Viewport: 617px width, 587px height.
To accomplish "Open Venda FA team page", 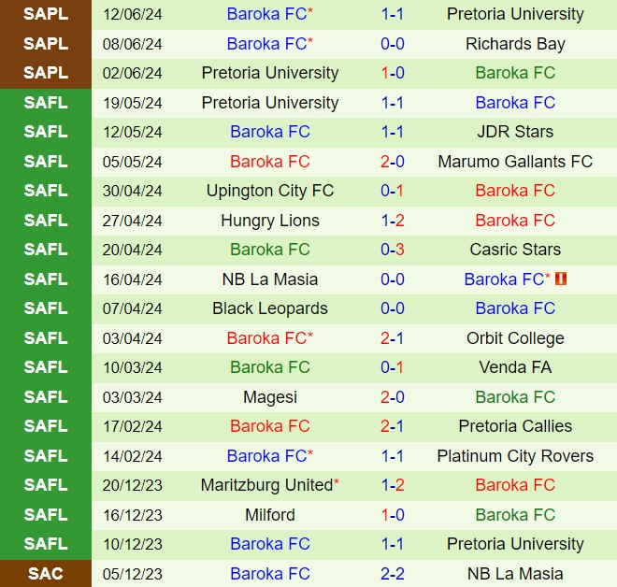I will [515, 367].
